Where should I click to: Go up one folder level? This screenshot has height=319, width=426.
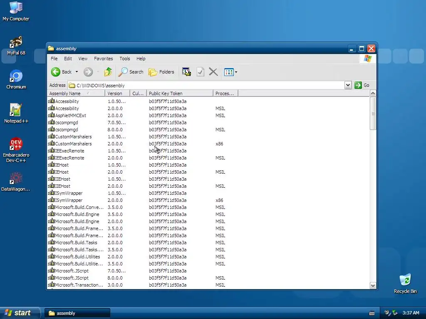pyautogui.click(x=108, y=72)
